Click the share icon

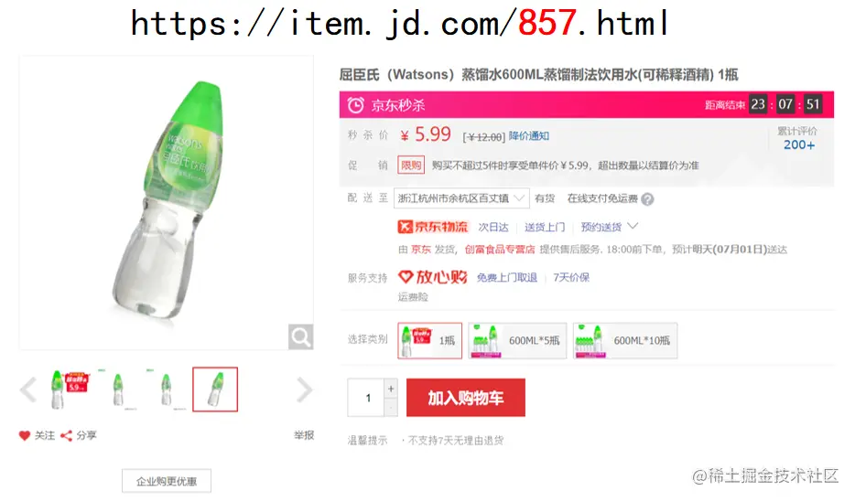point(66,436)
